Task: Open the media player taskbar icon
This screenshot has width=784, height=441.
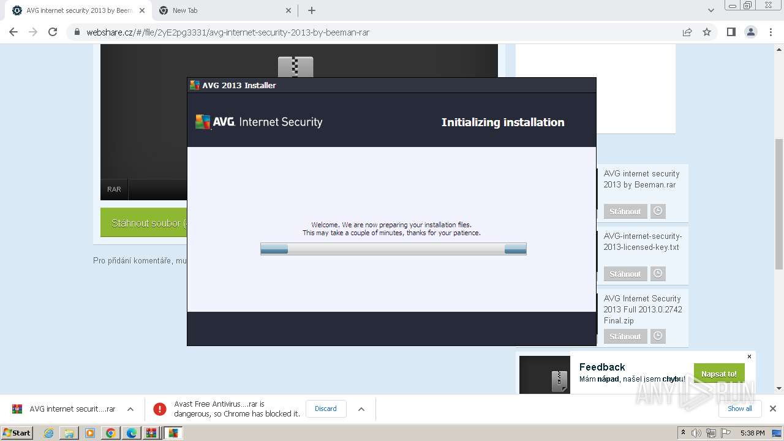Action: (x=90, y=433)
